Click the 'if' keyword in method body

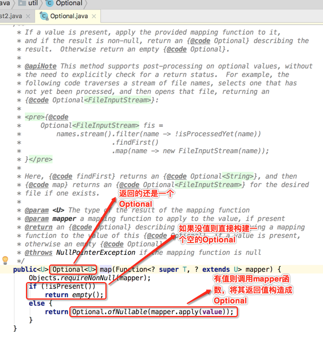[x=33, y=286]
